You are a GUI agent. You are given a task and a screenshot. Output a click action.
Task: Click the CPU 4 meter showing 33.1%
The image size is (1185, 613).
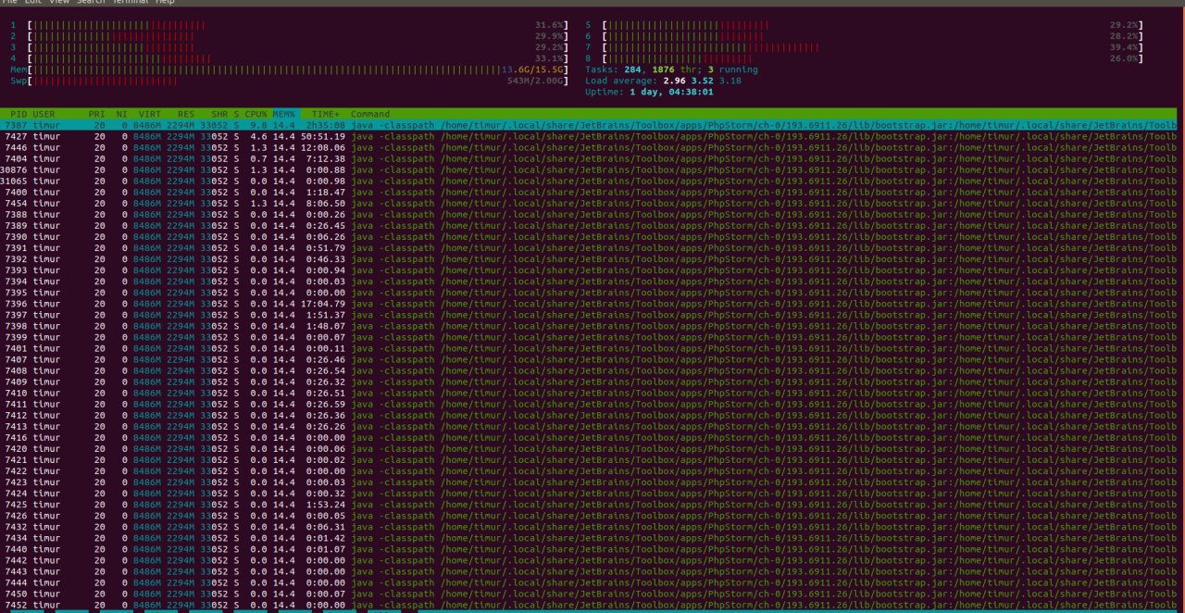click(298, 58)
